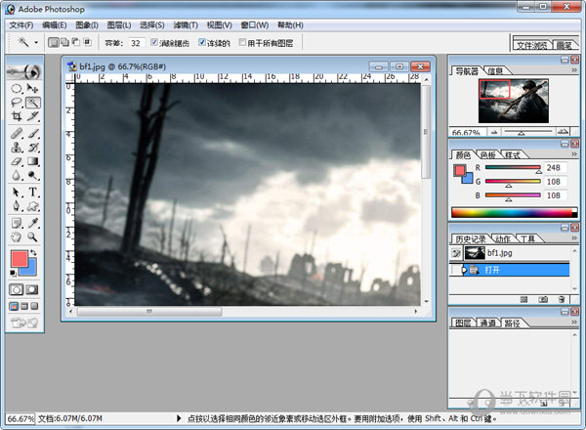Switch to the 信息 tab

point(494,70)
